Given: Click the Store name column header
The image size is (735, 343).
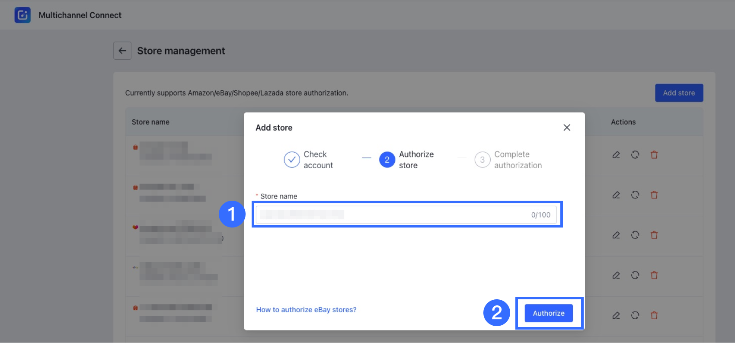Looking at the screenshot, I should pyautogui.click(x=150, y=122).
